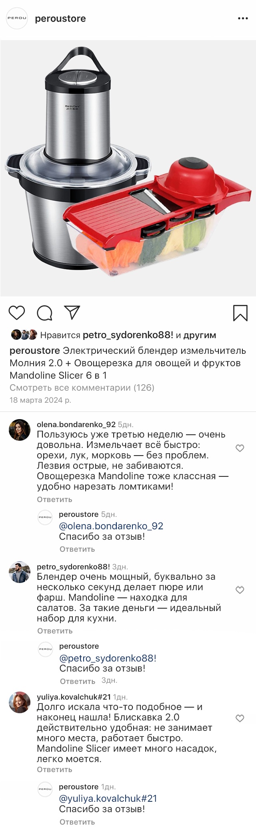Like olena.bondarenko_92's comment

pyautogui.click(x=240, y=448)
